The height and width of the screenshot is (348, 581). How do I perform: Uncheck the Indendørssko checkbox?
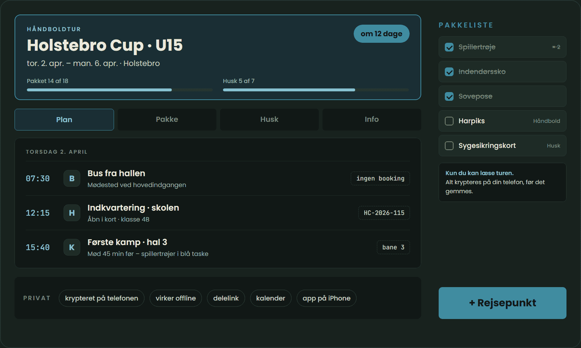coord(449,72)
